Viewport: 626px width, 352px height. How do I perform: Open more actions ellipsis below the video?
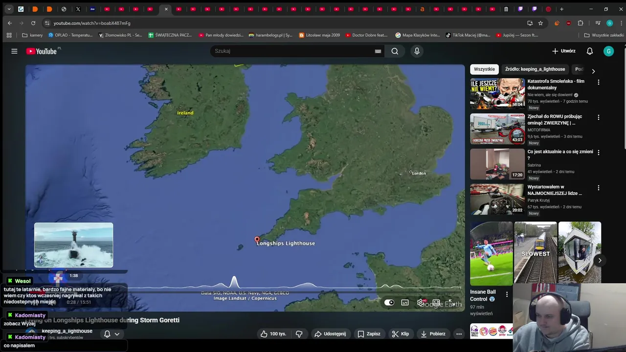coord(459,334)
